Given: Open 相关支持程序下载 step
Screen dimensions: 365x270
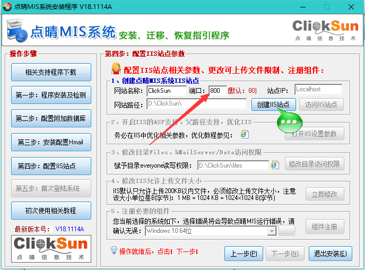Looking at the screenshot, I should 51,72.
